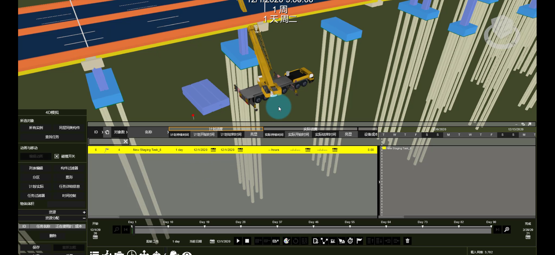Click the trash delete icon in toolbar
Screen dimensions: 555x255
[408, 241]
